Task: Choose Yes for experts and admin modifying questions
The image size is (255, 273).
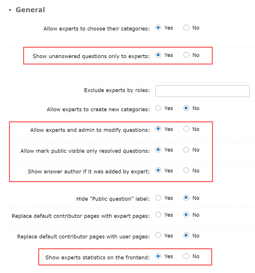Action: 158,129
